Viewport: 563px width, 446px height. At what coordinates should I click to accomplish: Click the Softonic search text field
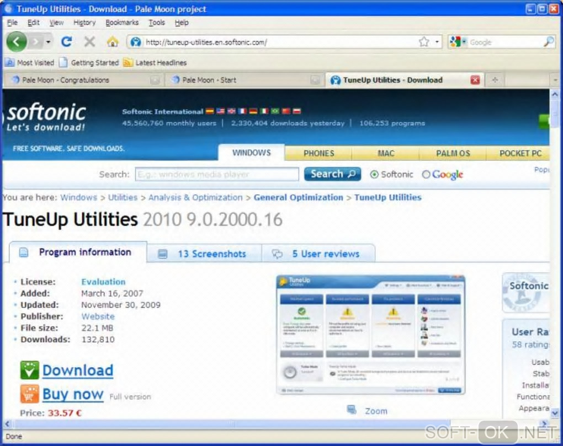pyautogui.click(x=217, y=174)
